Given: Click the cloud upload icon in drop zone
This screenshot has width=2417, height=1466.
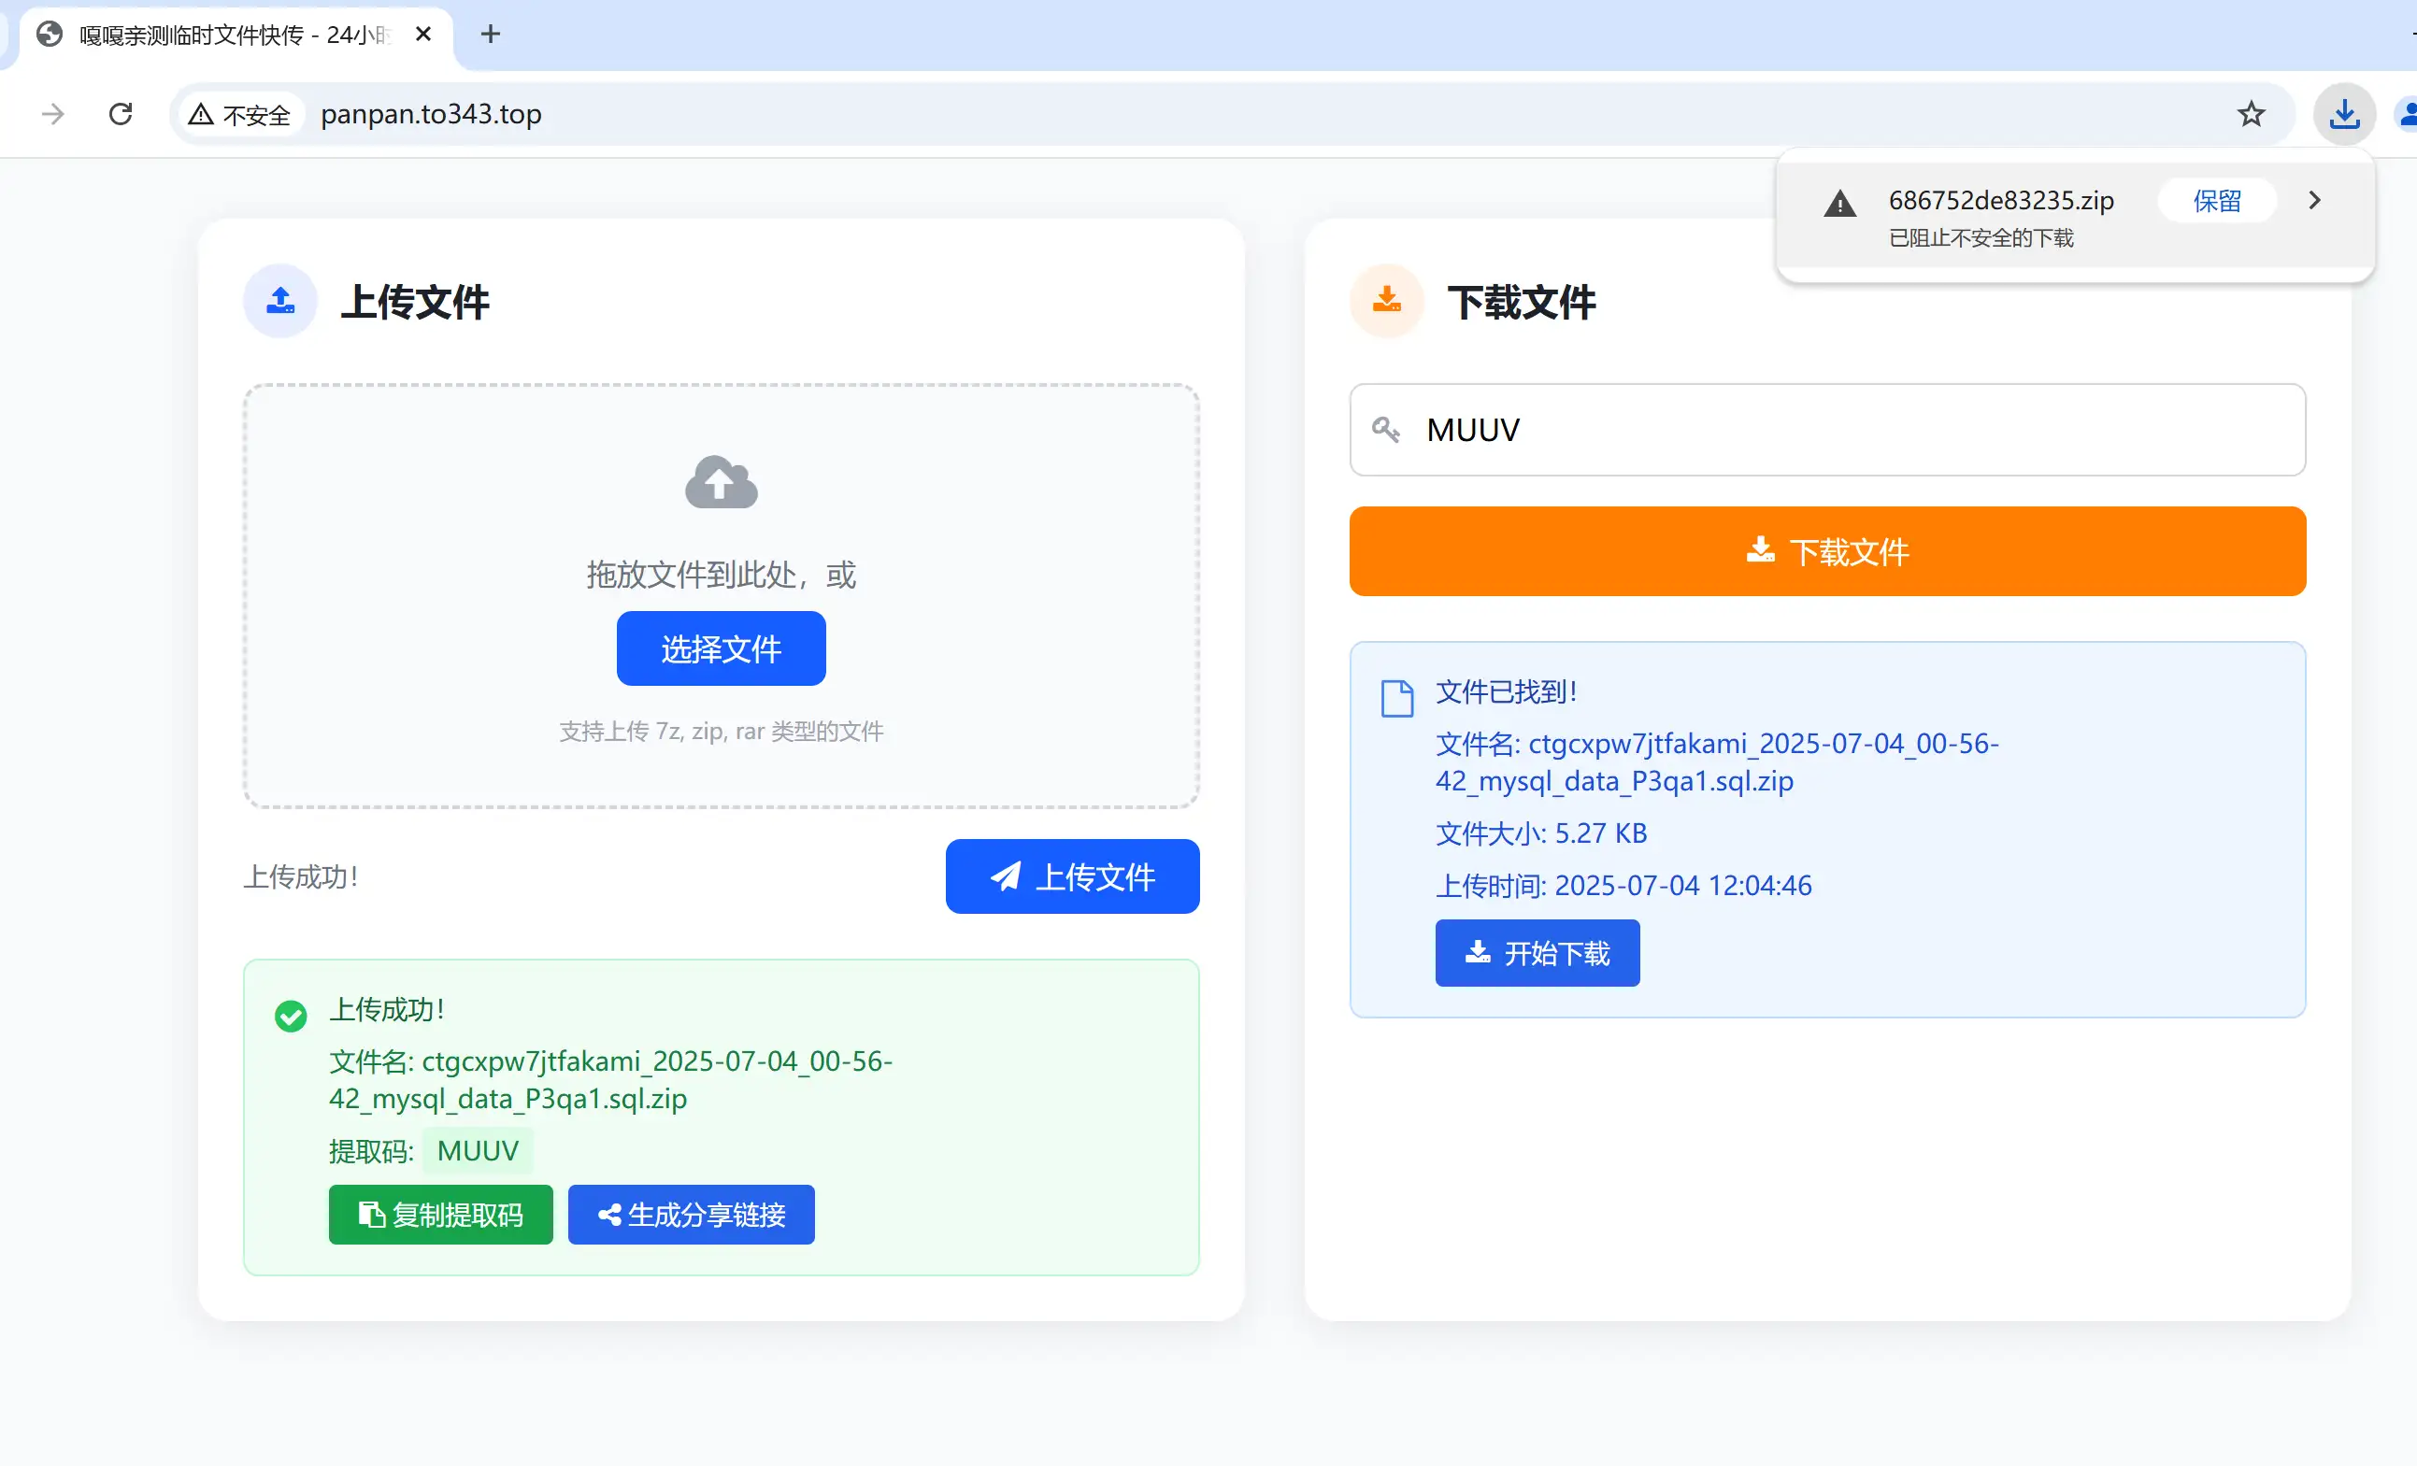Looking at the screenshot, I should point(721,482).
